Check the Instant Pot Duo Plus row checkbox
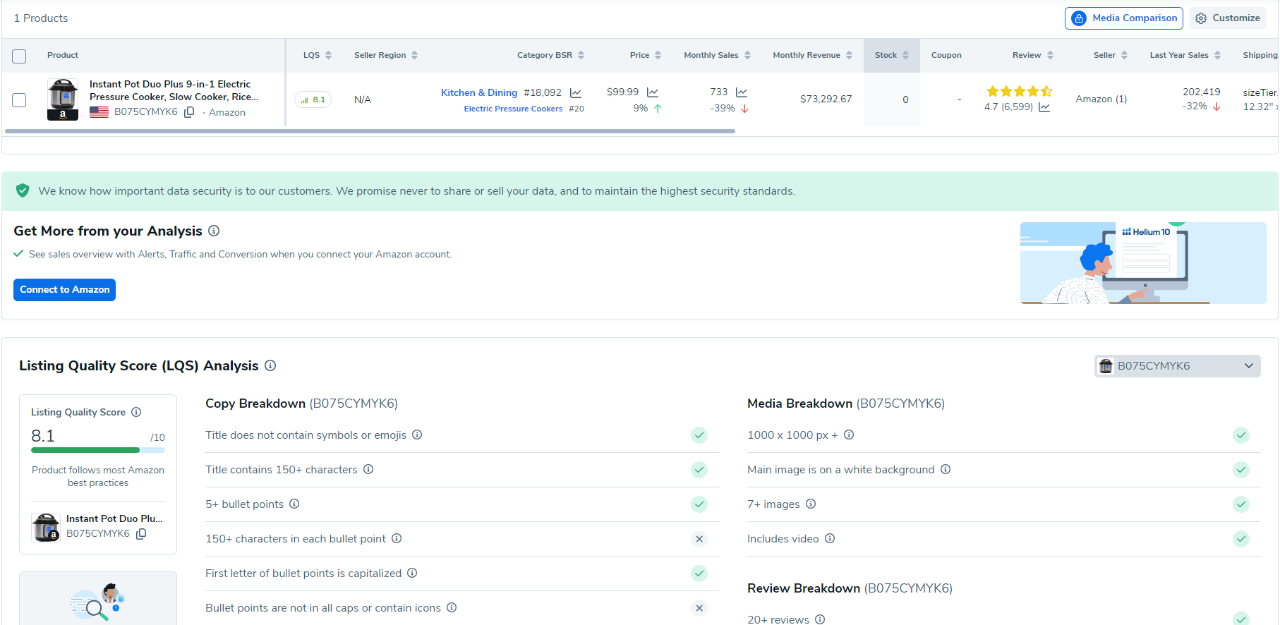1280x625 pixels. click(19, 99)
